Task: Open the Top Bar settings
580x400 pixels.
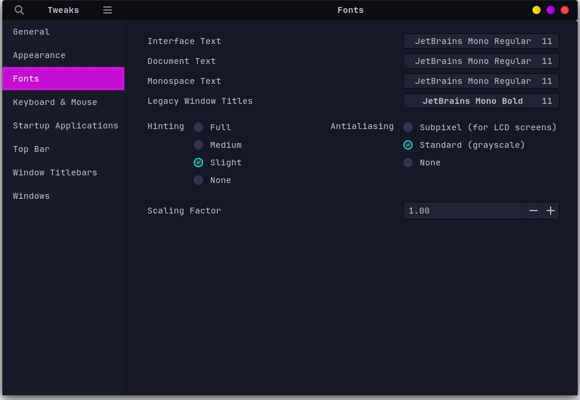Action: tap(32, 149)
